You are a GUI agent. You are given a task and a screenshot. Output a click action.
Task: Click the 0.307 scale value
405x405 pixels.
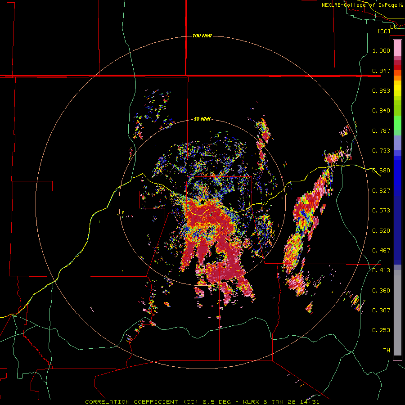(x=381, y=310)
